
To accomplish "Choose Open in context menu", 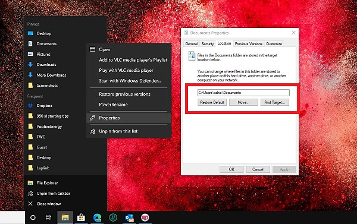I will [129, 49].
